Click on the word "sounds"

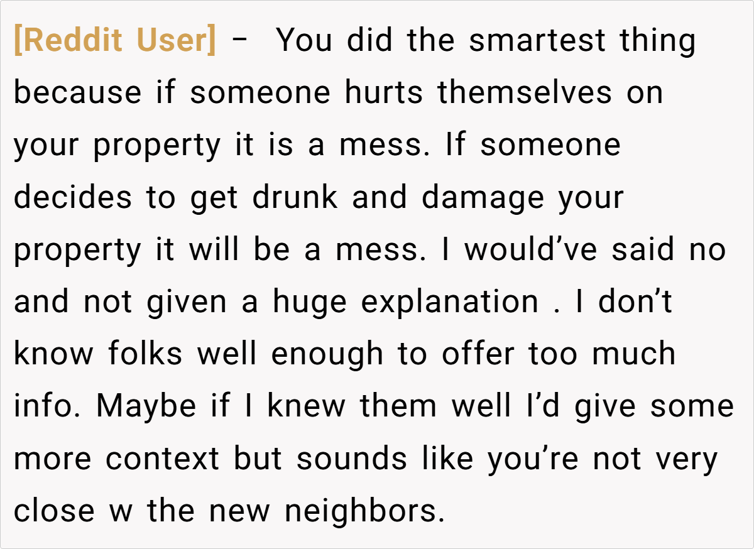pyautogui.click(x=352, y=459)
